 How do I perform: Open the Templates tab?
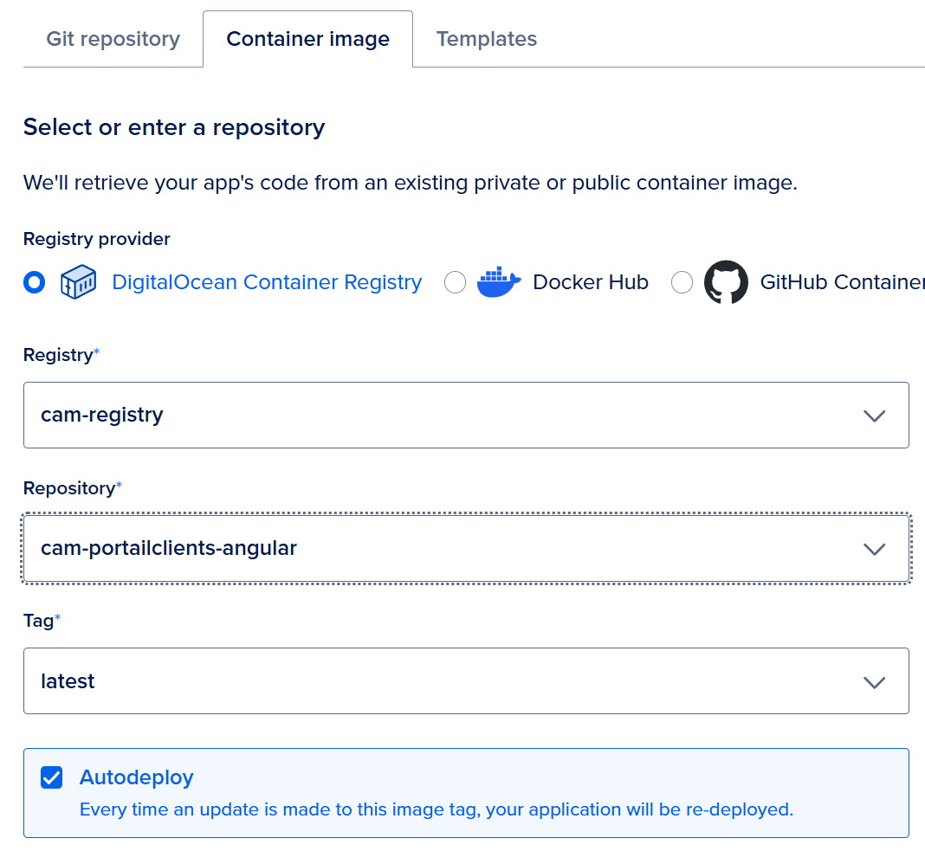pos(486,39)
